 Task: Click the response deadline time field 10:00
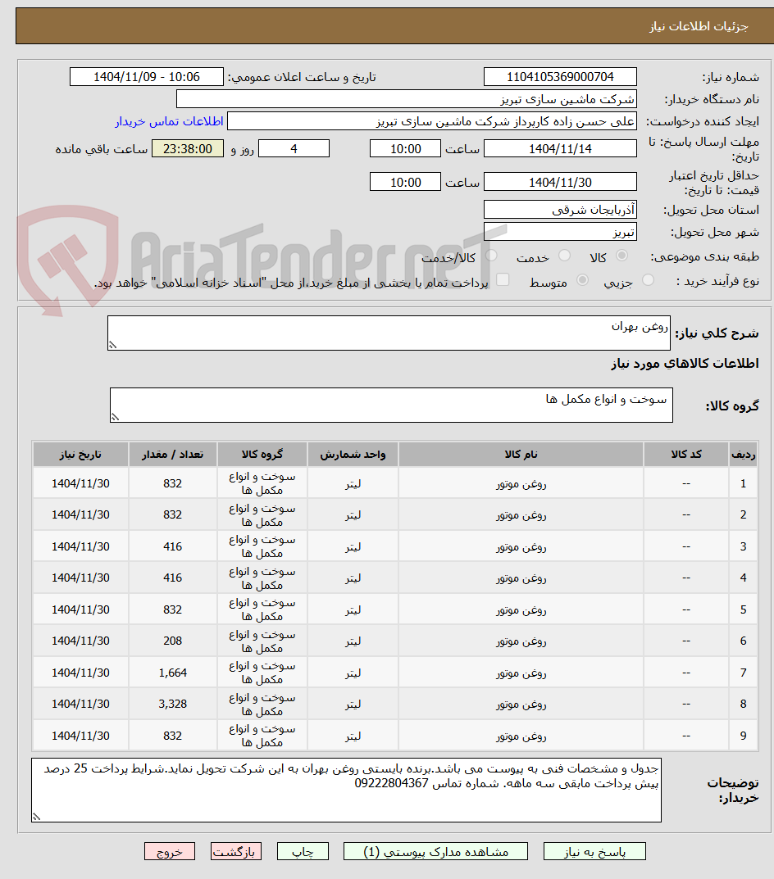(x=405, y=148)
